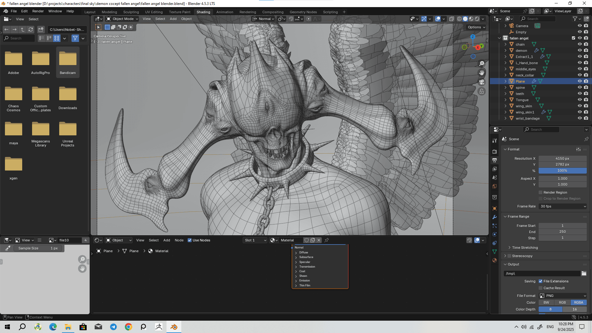Image resolution: width=592 pixels, height=333 pixels.
Task: Open the Object properties tab
Action: (495, 208)
